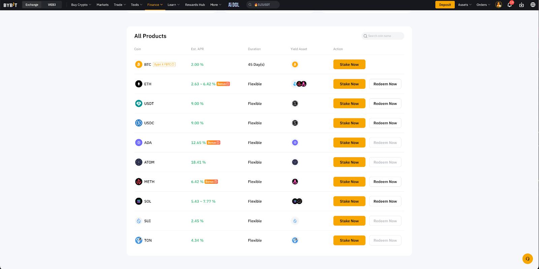
Task: Click the METH coin icon
Action: pyautogui.click(x=139, y=182)
